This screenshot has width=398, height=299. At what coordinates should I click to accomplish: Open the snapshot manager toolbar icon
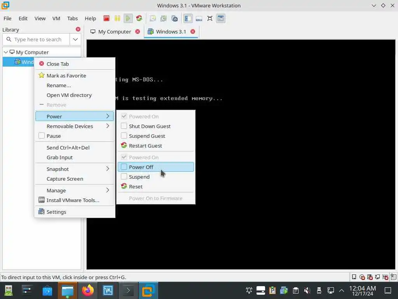point(175,18)
